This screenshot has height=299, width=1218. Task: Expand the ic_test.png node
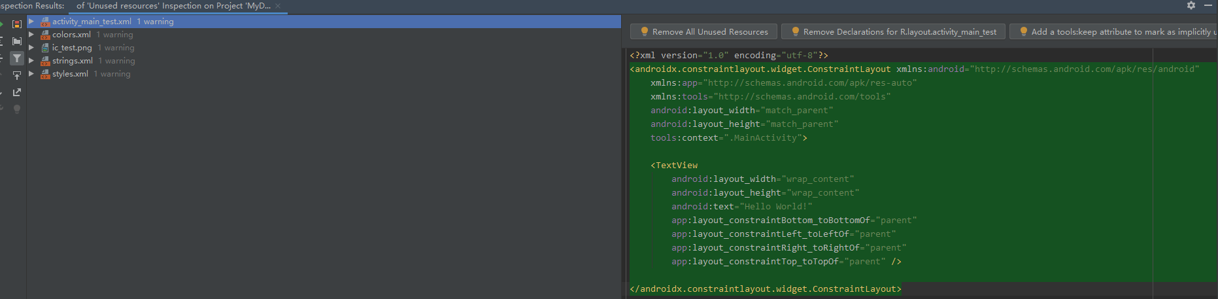[31, 48]
